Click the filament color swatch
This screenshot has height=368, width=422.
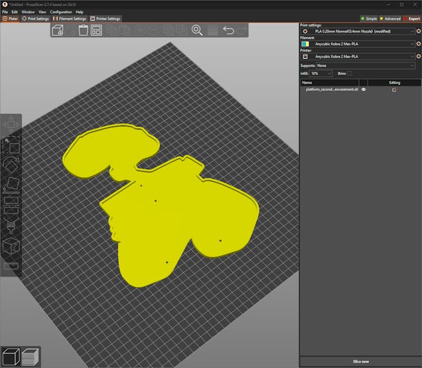(305, 44)
